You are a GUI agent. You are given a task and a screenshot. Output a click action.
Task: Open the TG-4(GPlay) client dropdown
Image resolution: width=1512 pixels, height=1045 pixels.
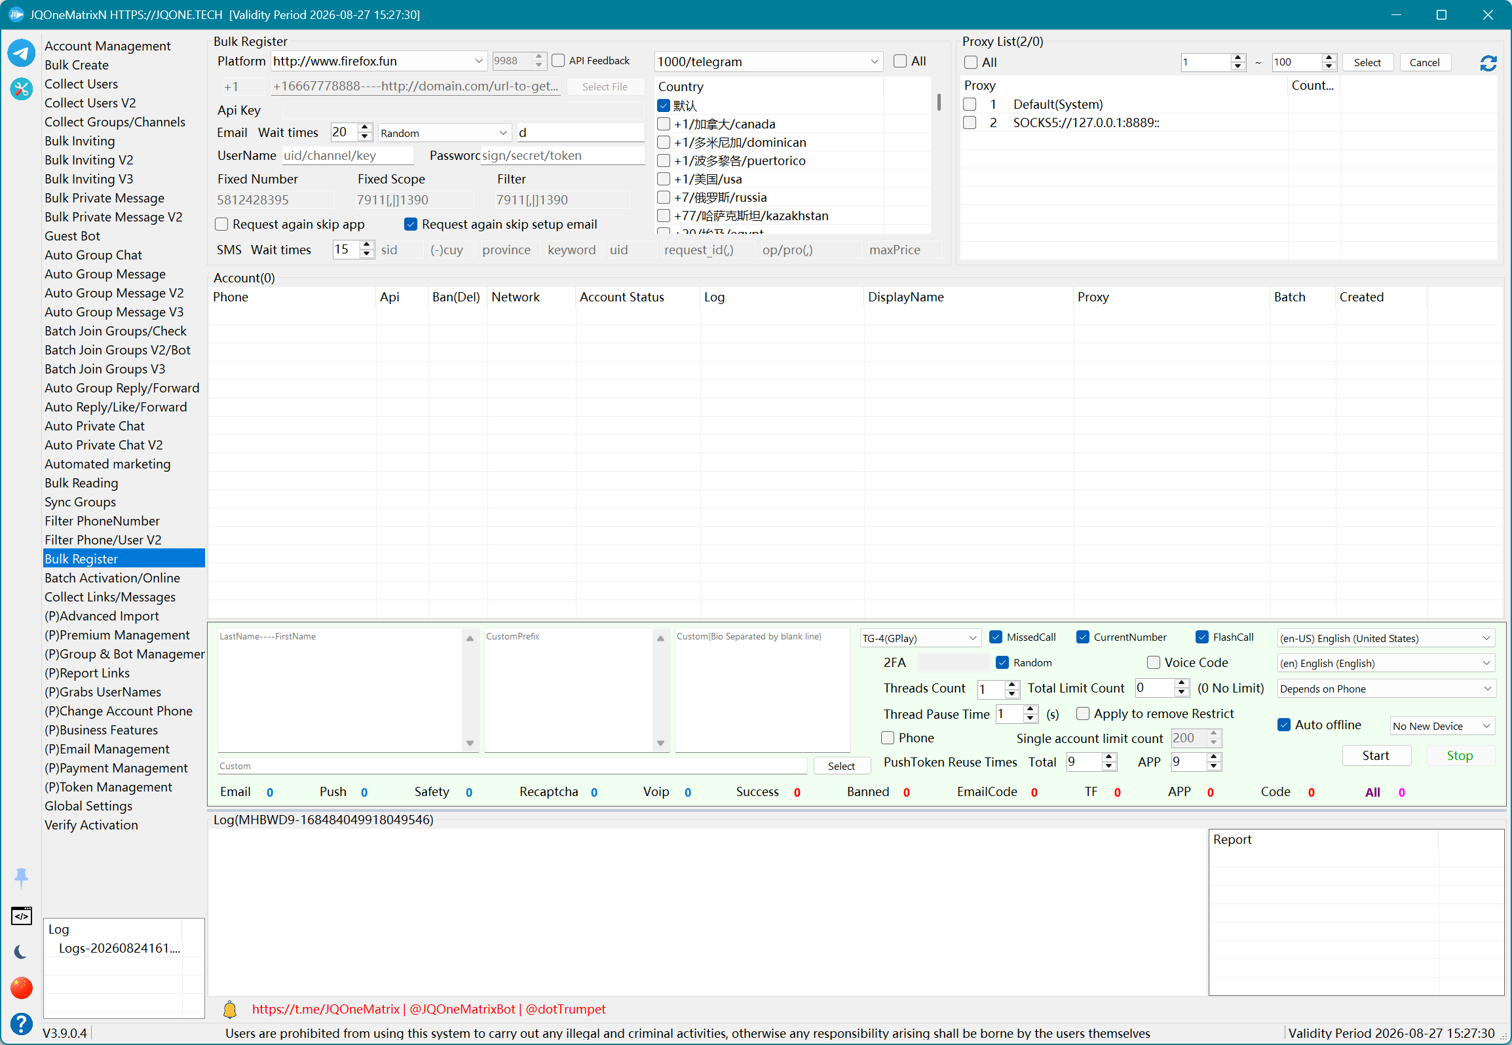point(973,638)
